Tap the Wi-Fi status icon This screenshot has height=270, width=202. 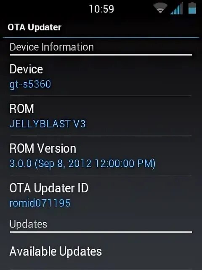tap(160, 8)
